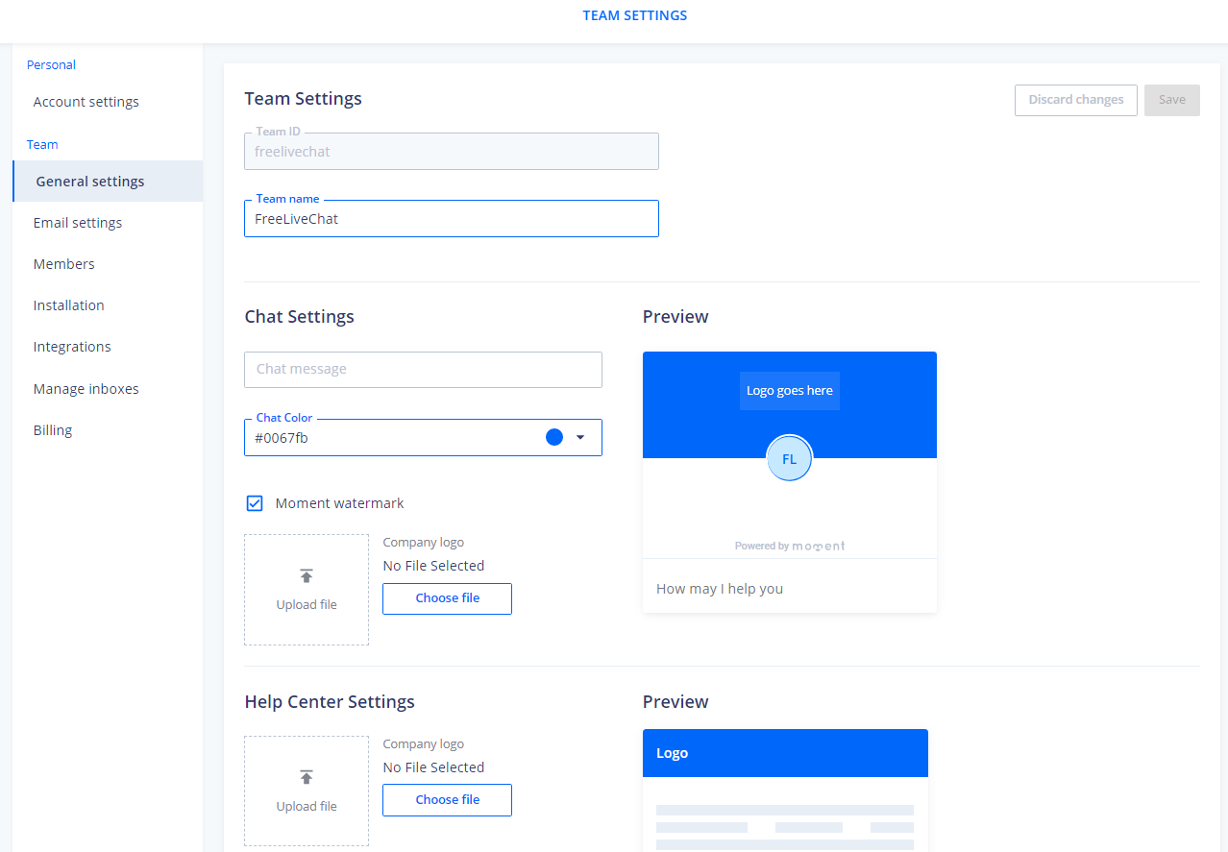Select General settings in sidebar

click(x=90, y=182)
